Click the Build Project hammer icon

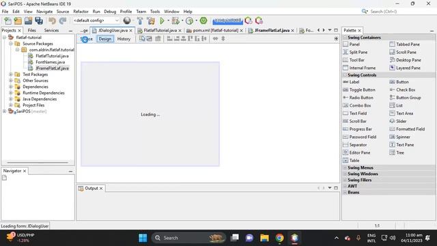(x=140, y=20)
